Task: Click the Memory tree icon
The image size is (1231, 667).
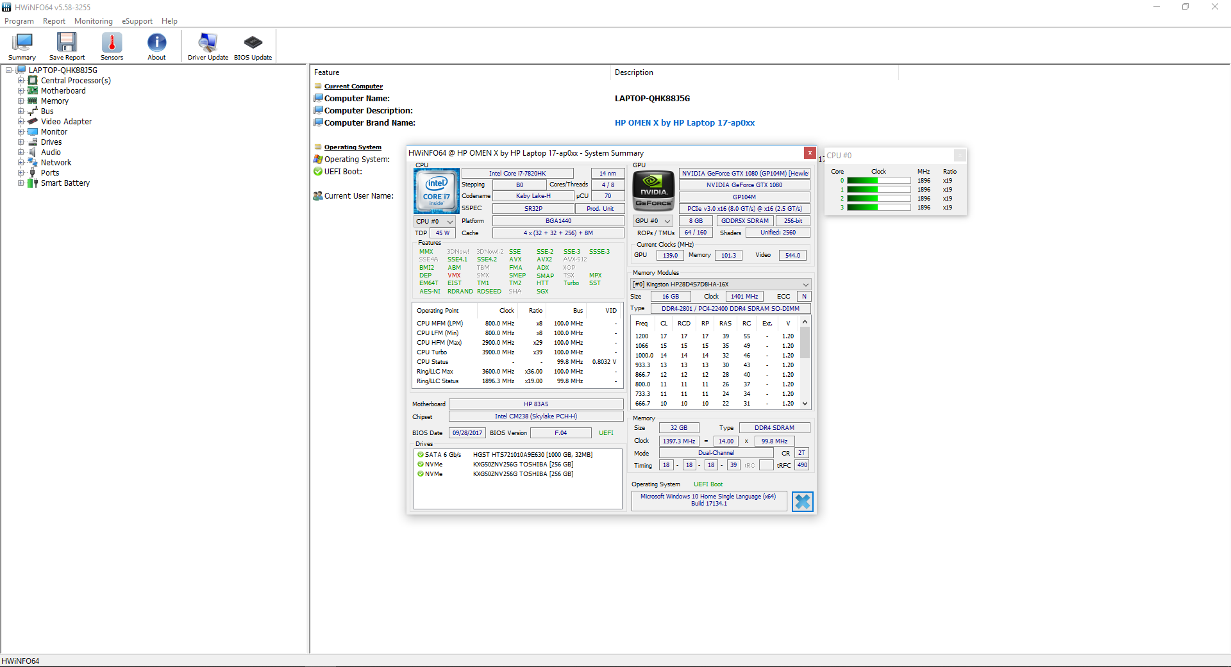Action: [x=33, y=101]
